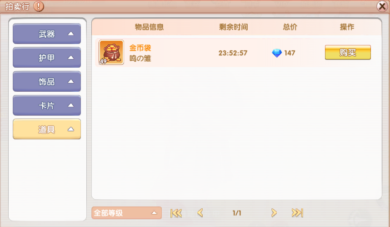Close the 拍卖行 window
This screenshot has width=390, height=227.
382,6
